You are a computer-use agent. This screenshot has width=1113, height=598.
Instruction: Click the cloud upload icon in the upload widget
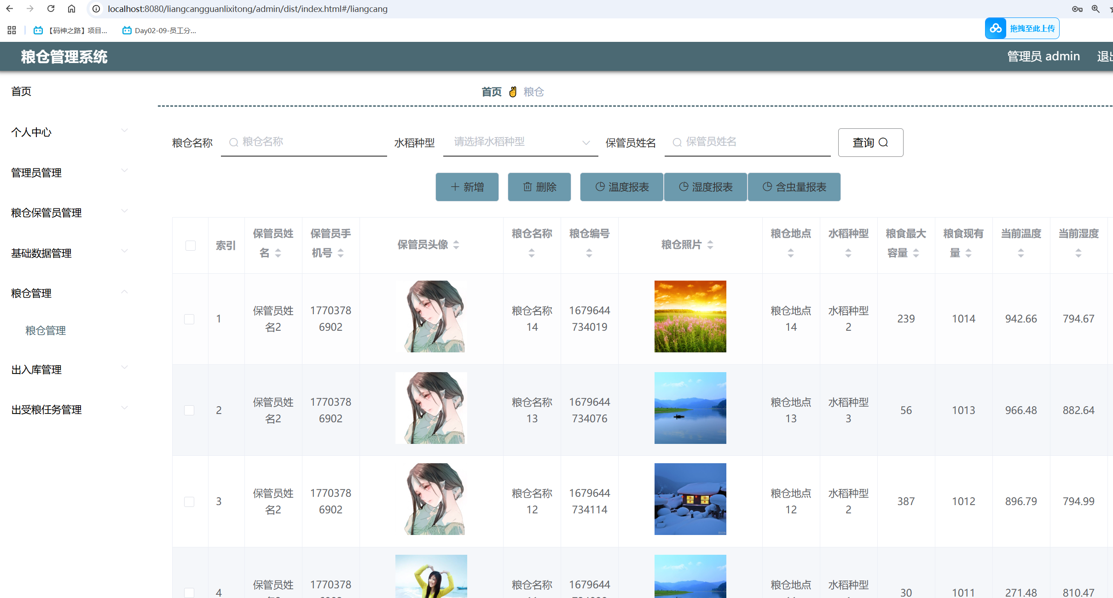click(996, 29)
